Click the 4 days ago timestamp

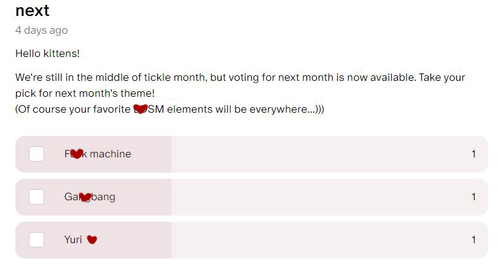(x=42, y=30)
